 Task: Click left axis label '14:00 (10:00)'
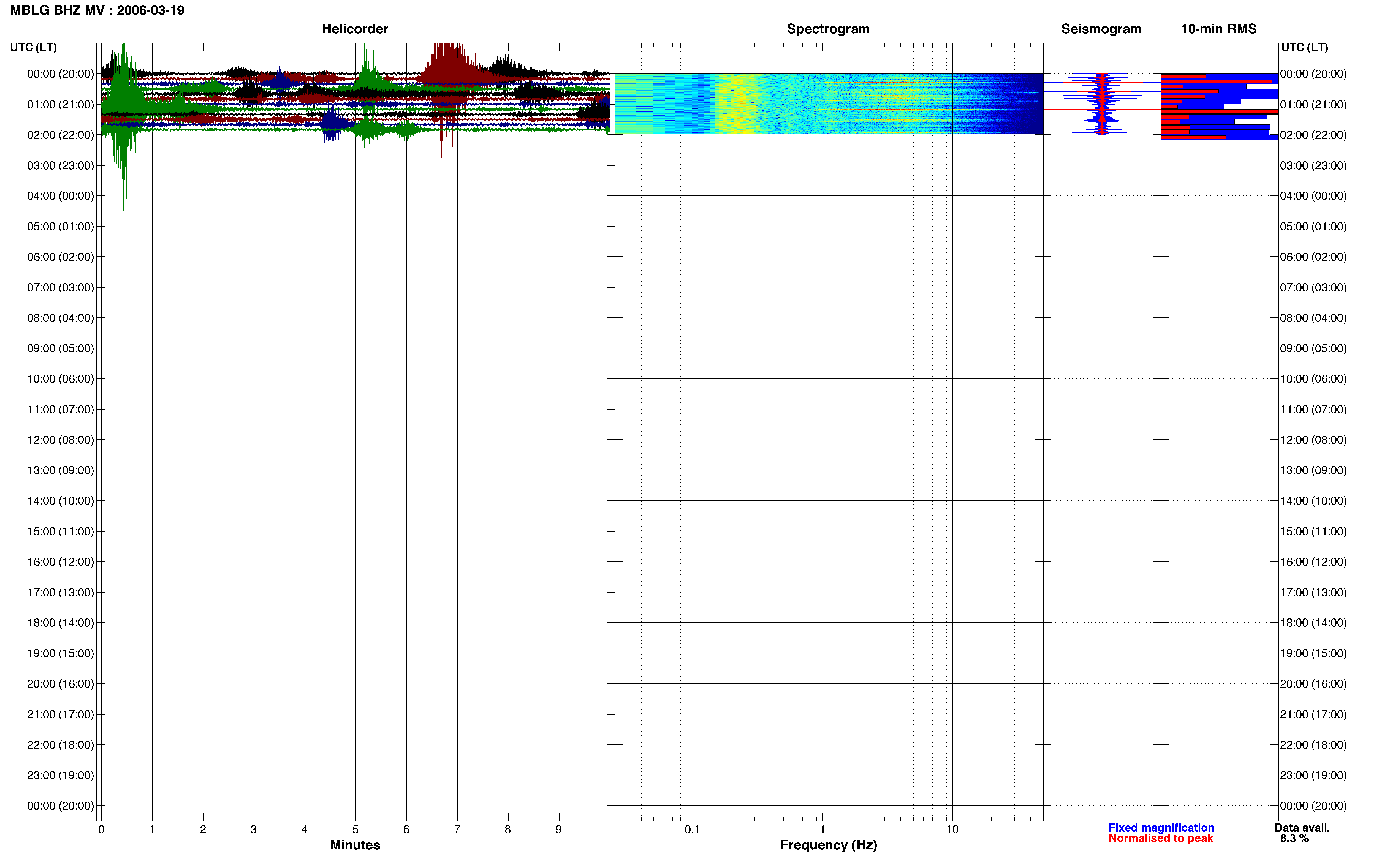pyautogui.click(x=61, y=501)
